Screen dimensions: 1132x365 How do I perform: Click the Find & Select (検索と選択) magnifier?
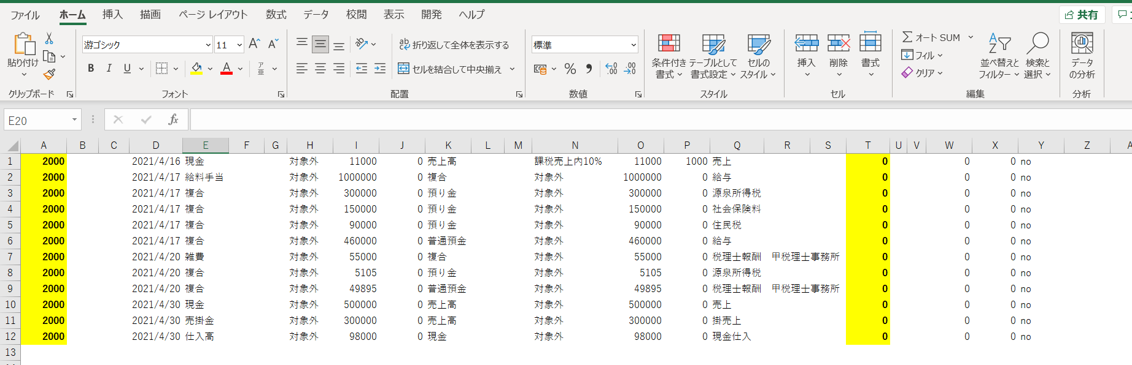pos(1037,56)
